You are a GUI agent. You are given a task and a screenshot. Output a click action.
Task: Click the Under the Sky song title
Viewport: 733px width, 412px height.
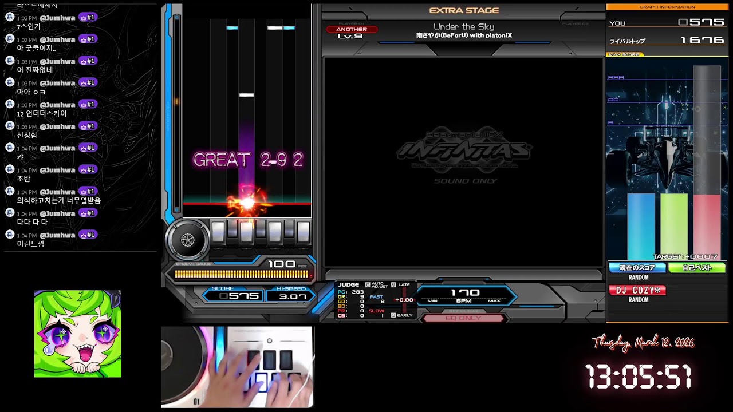point(464,27)
